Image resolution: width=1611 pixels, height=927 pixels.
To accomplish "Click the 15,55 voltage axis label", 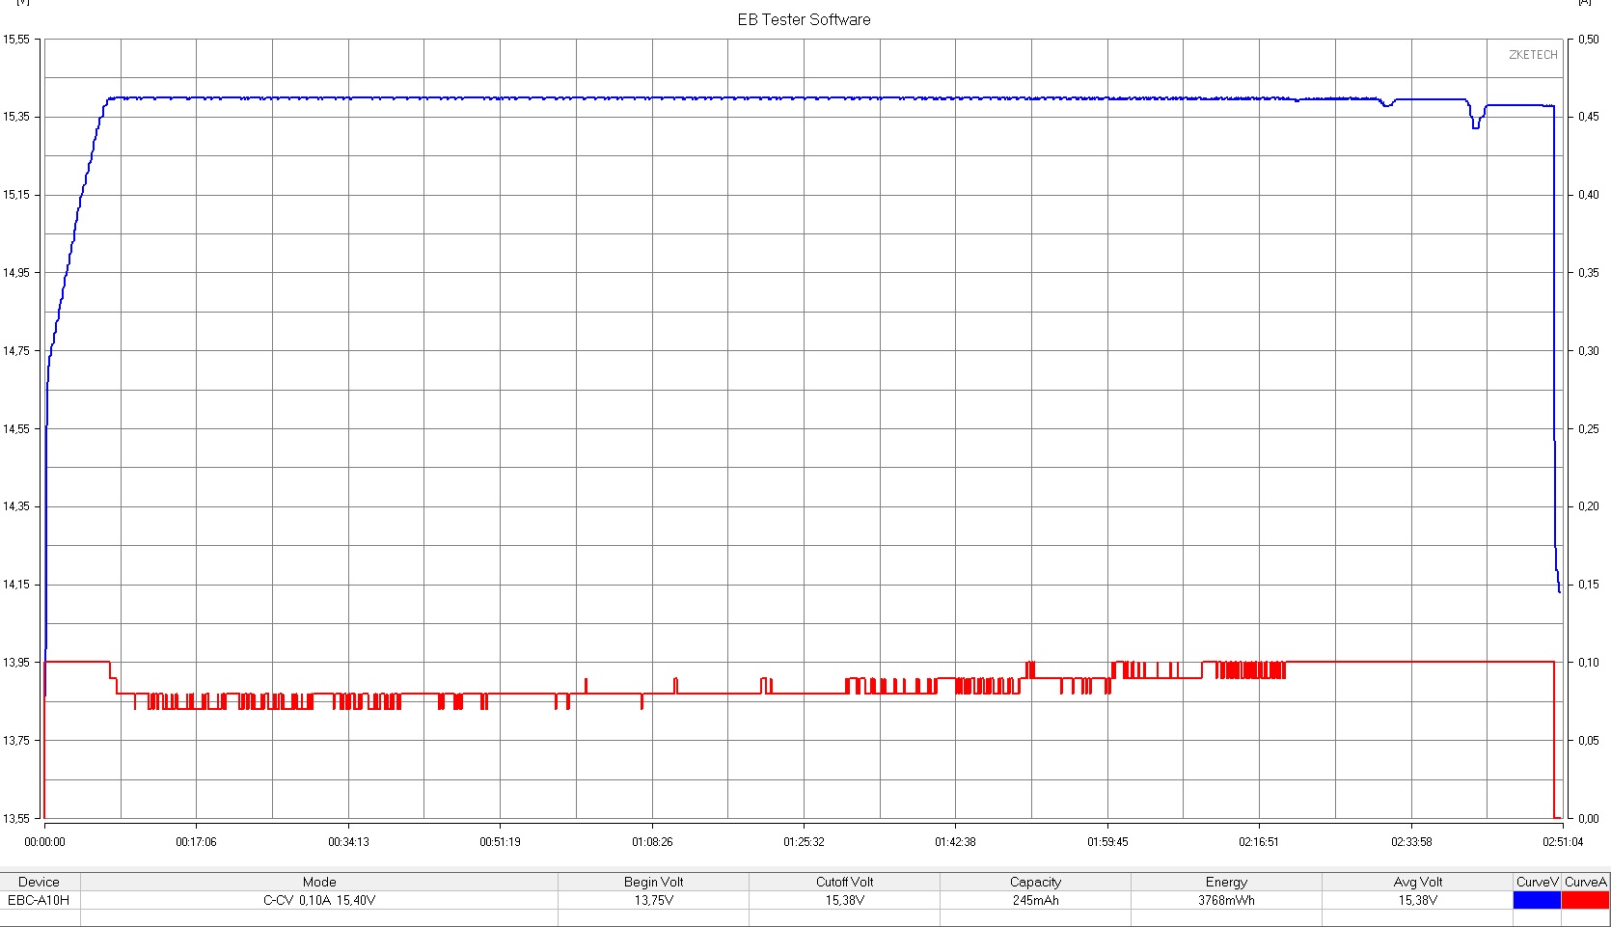I will tap(16, 40).
